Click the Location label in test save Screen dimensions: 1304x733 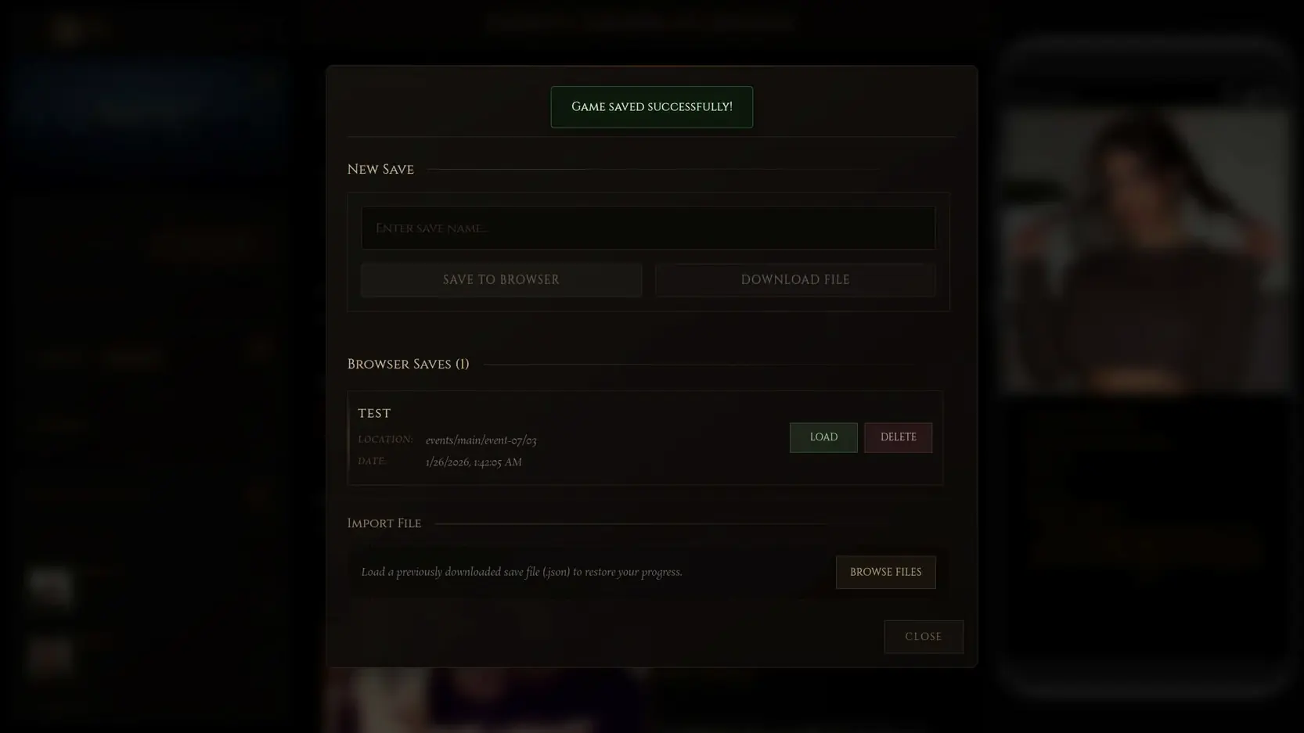(385, 440)
